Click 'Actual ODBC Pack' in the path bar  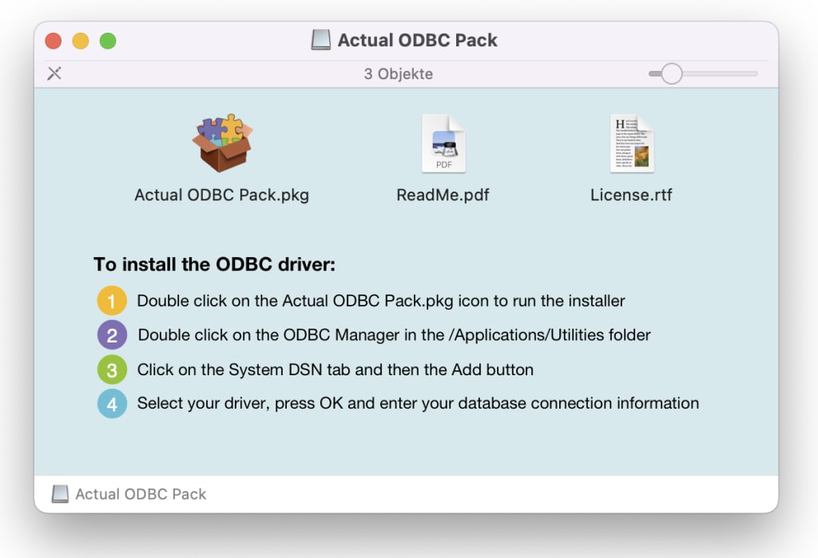tap(141, 494)
